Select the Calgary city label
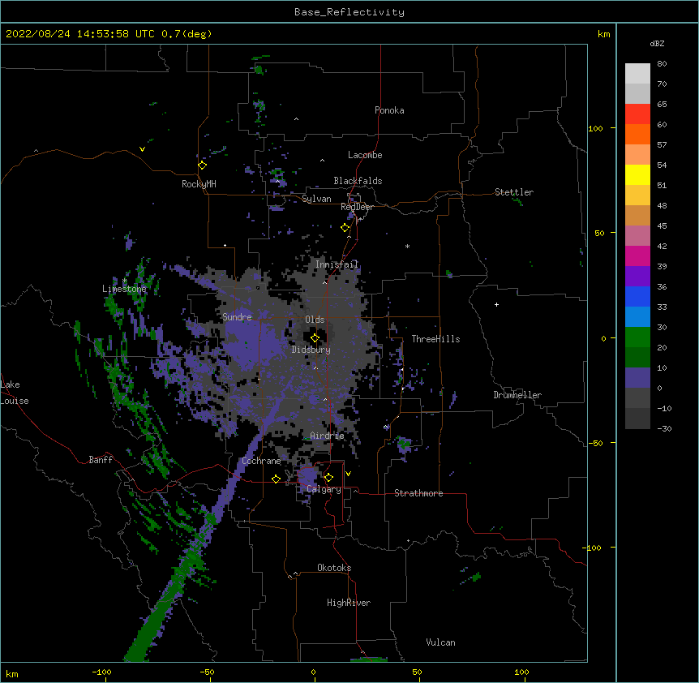This screenshot has width=699, height=683. tap(324, 489)
